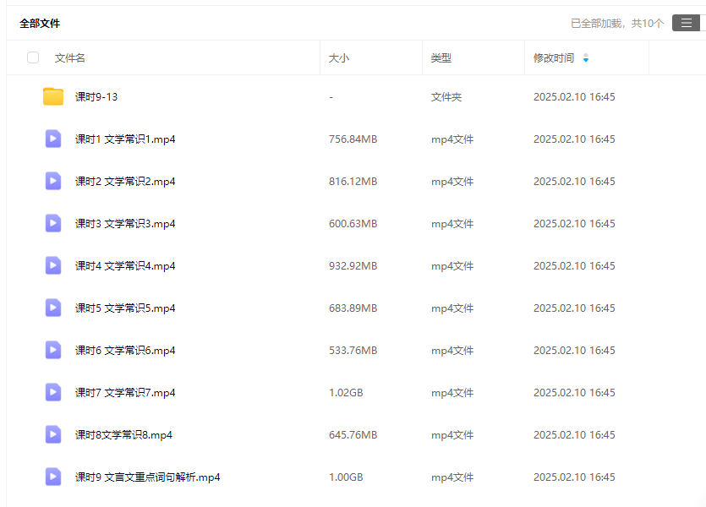
Task: Click mp4文件 type in 课时7 row
Action: pos(452,393)
